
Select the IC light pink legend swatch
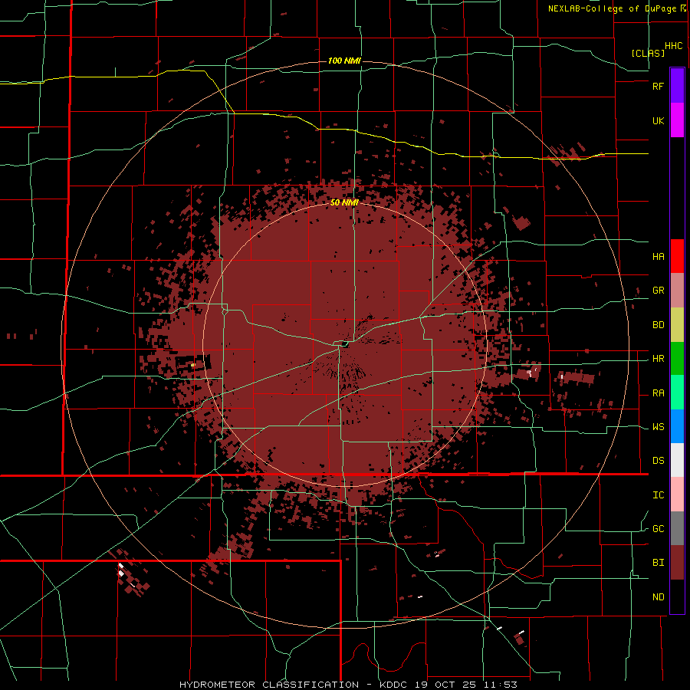click(x=677, y=495)
